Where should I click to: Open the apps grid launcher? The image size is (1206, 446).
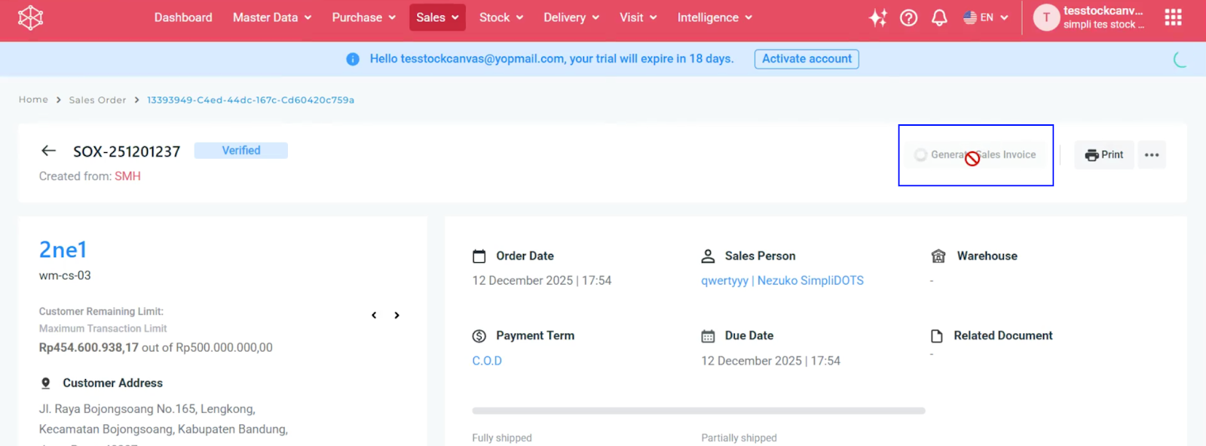tap(1173, 17)
